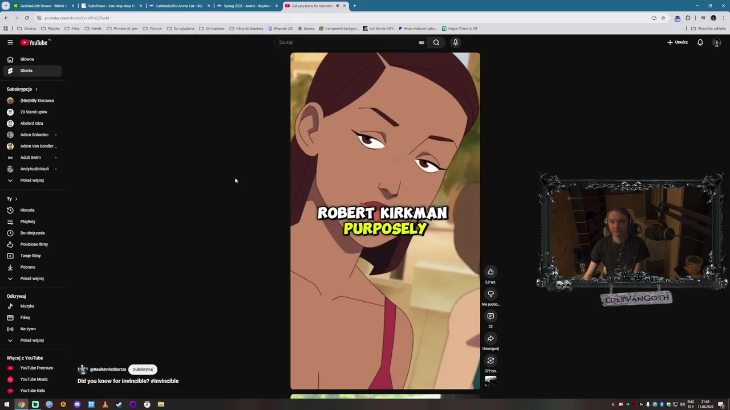Image resolution: width=730 pixels, height=410 pixels.
Task: Open Adult Swim channel subscription
Action: 31,158
